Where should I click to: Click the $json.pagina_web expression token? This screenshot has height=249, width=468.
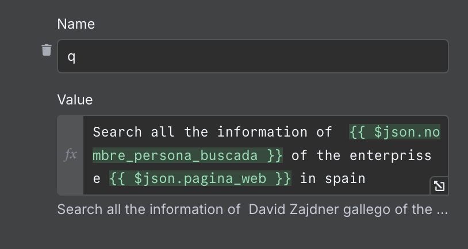point(200,178)
